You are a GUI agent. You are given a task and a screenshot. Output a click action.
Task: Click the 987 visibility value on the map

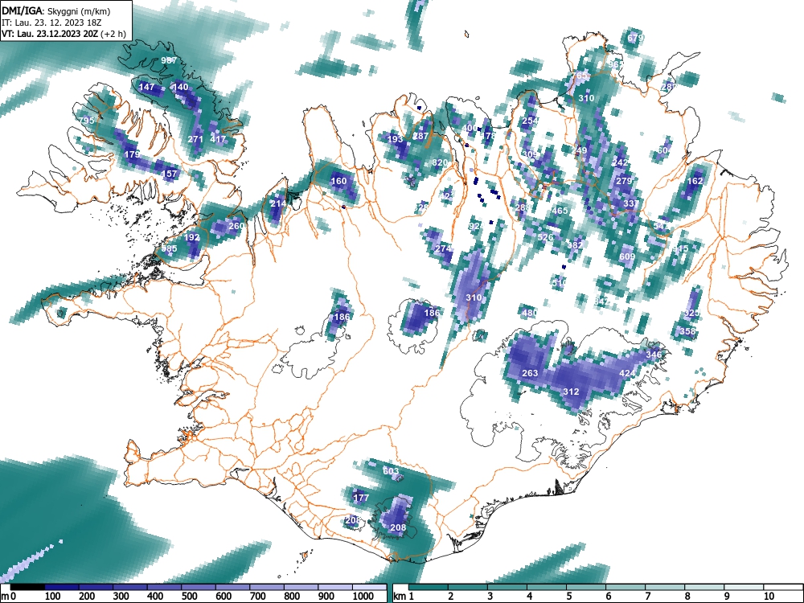(x=169, y=60)
